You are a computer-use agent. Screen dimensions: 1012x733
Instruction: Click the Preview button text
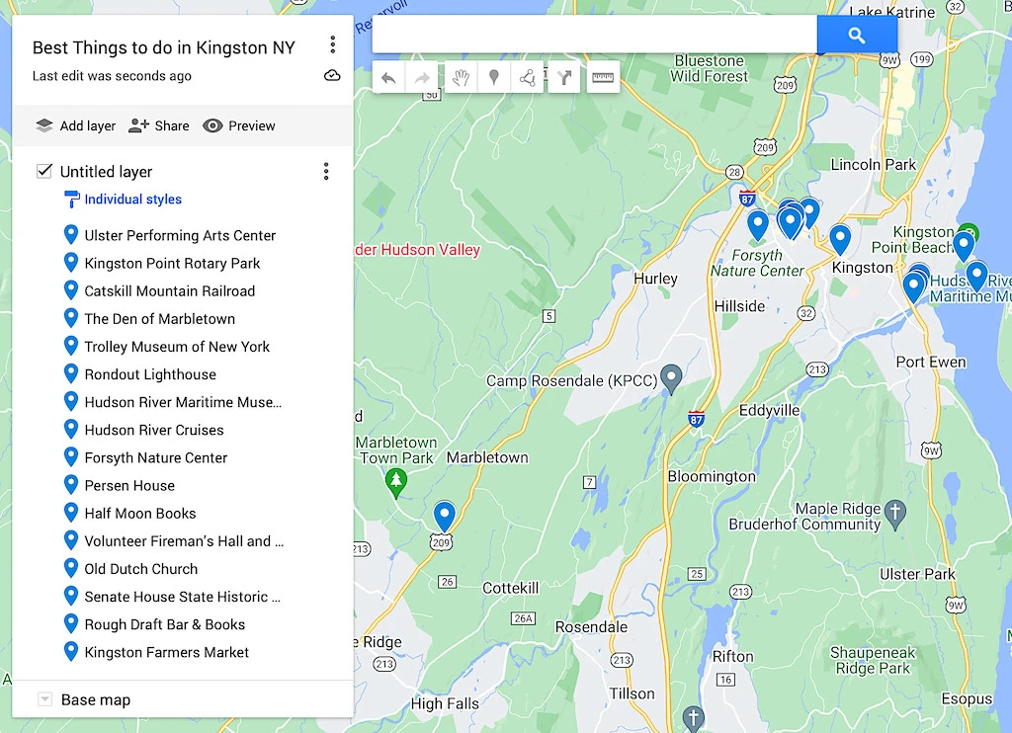click(x=252, y=125)
